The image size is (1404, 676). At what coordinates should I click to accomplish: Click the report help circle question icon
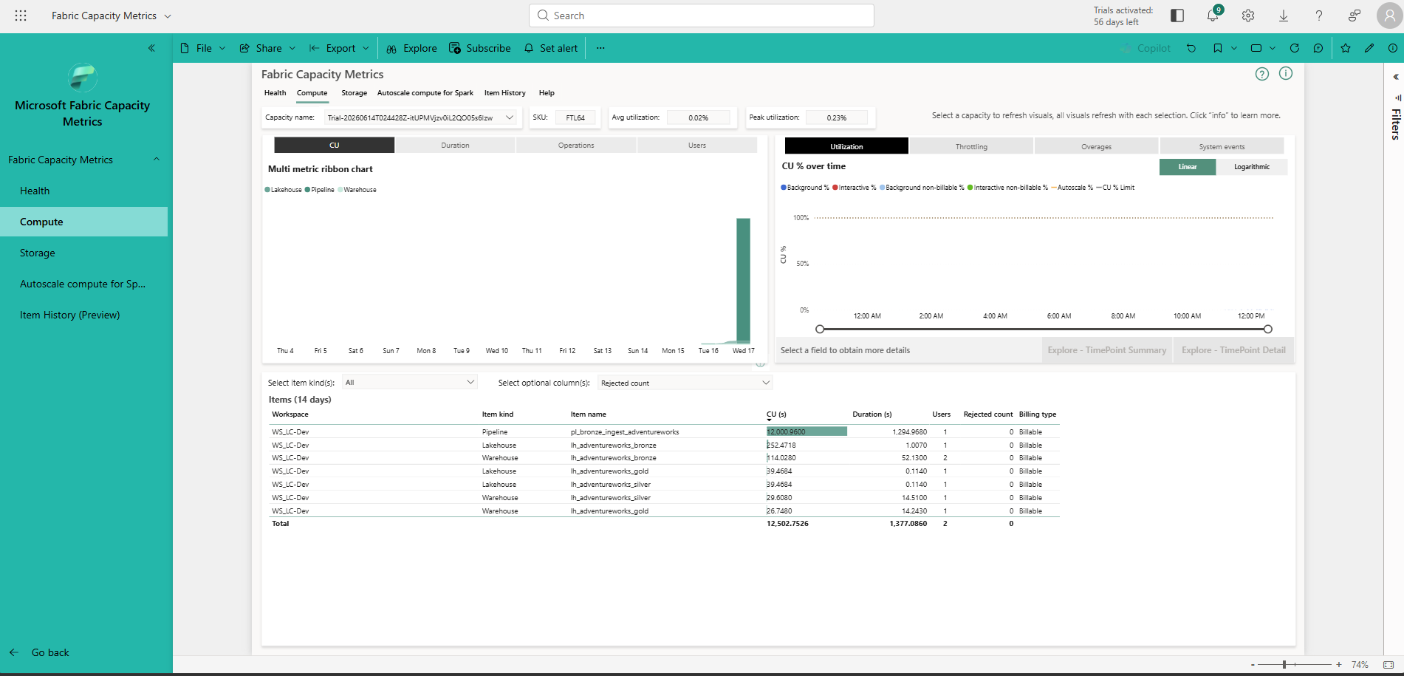click(1262, 74)
